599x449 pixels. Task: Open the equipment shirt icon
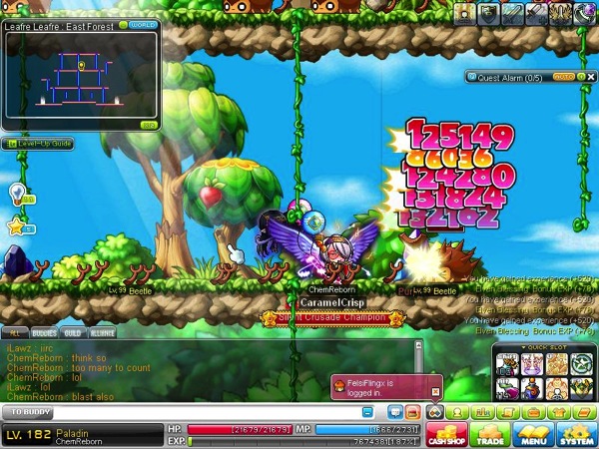tap(559, 412)
